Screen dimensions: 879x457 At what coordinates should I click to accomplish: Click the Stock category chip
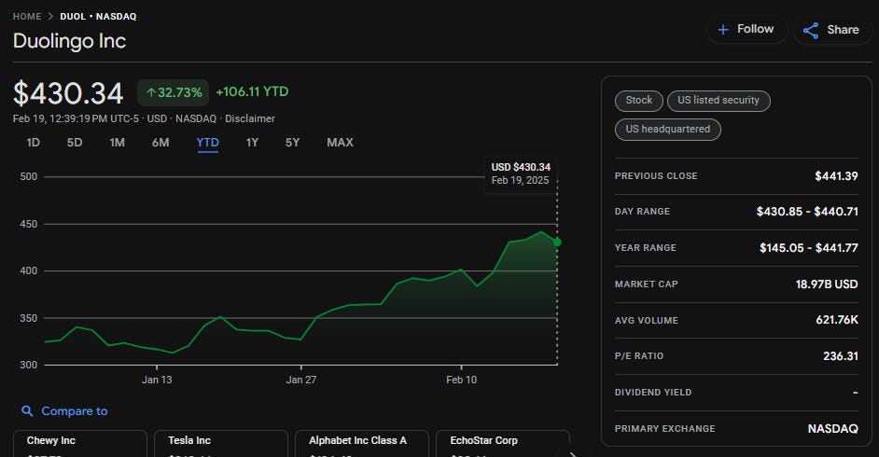639,100
